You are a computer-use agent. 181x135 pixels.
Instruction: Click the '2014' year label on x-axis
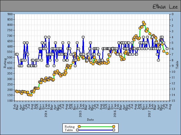[x=46, y=114]
